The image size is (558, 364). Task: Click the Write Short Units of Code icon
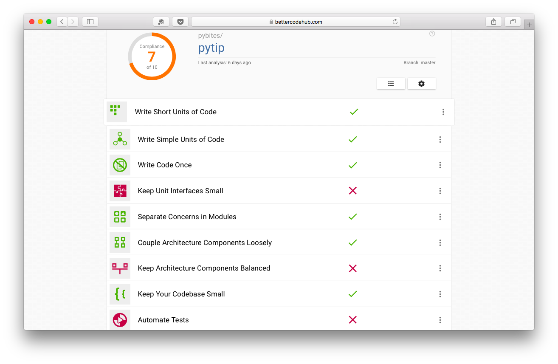116,112
